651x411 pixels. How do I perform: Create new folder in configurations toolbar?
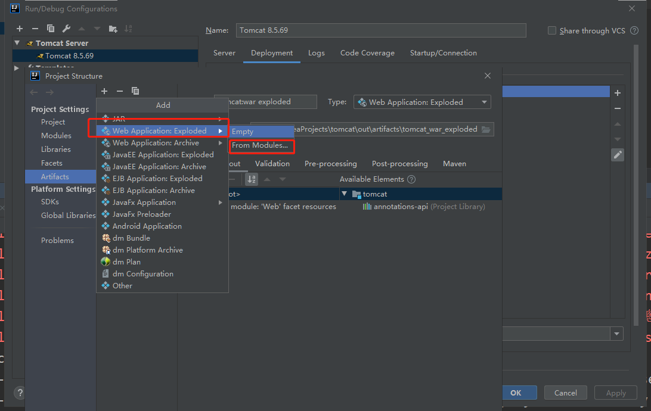113,29
